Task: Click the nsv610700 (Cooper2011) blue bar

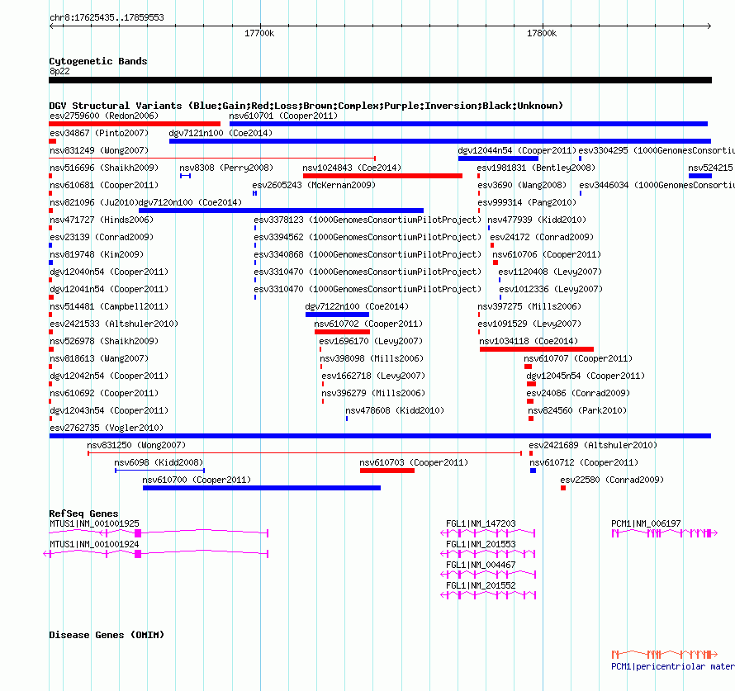Action: [x=262, y=488]
